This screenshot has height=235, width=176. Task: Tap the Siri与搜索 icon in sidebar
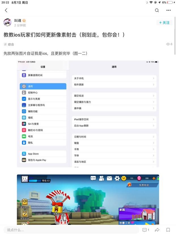click(24, 124)
